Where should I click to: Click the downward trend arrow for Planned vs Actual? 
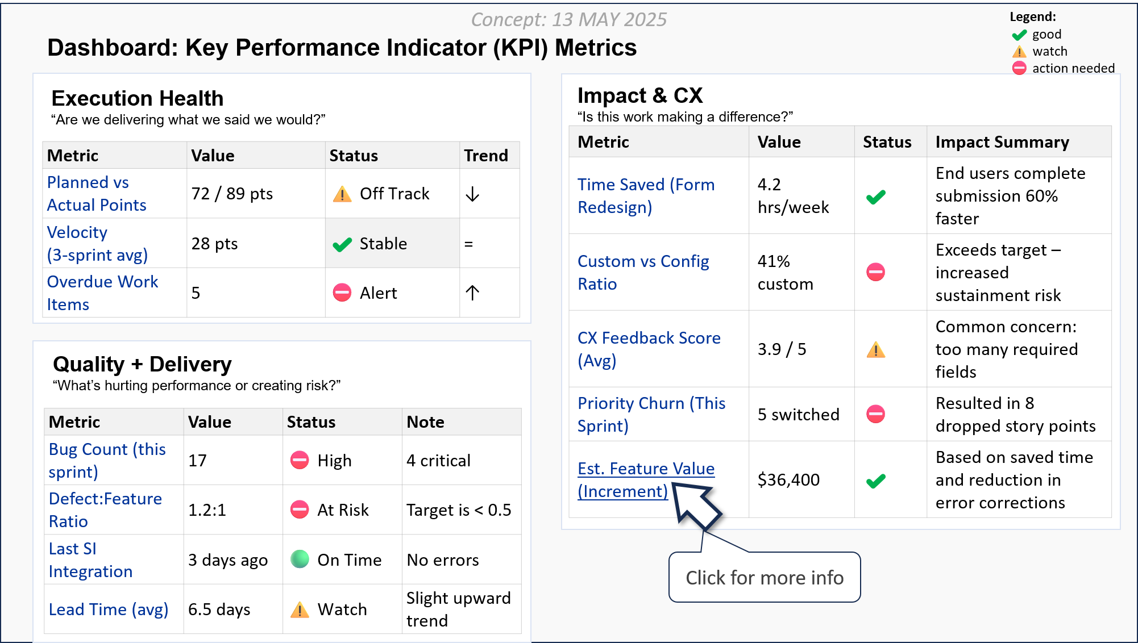tap(472, 194)
